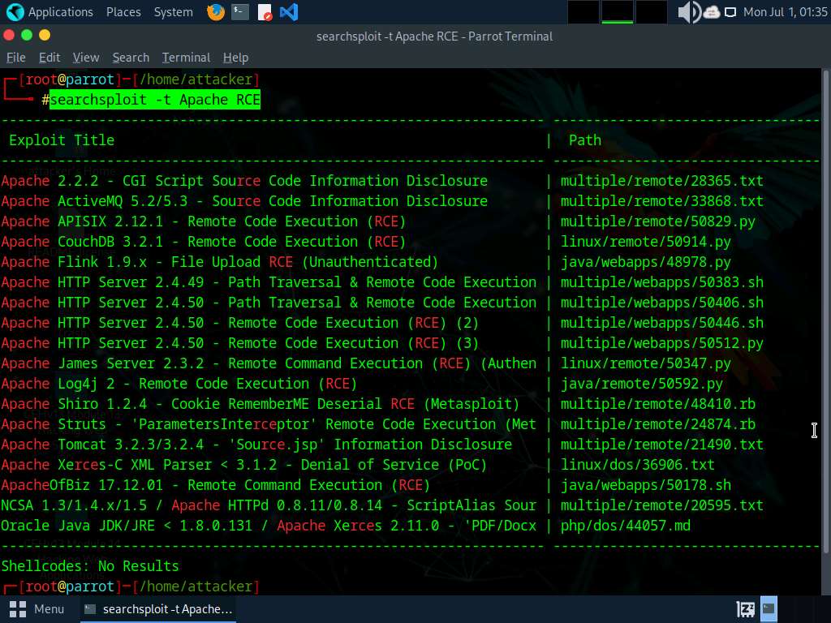Screen dimensions: 831x623
Task: Launch Visual Studio Code from panel
Action: pos(288,12)
